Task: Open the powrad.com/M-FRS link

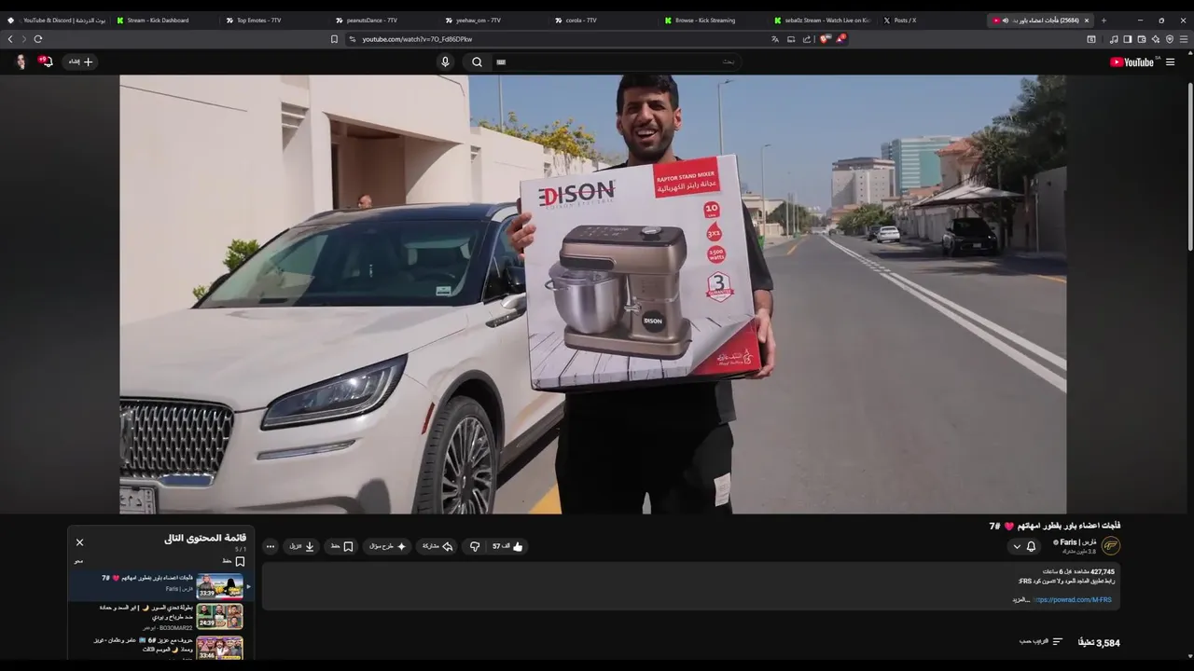Action: [x=1073, y=600]
